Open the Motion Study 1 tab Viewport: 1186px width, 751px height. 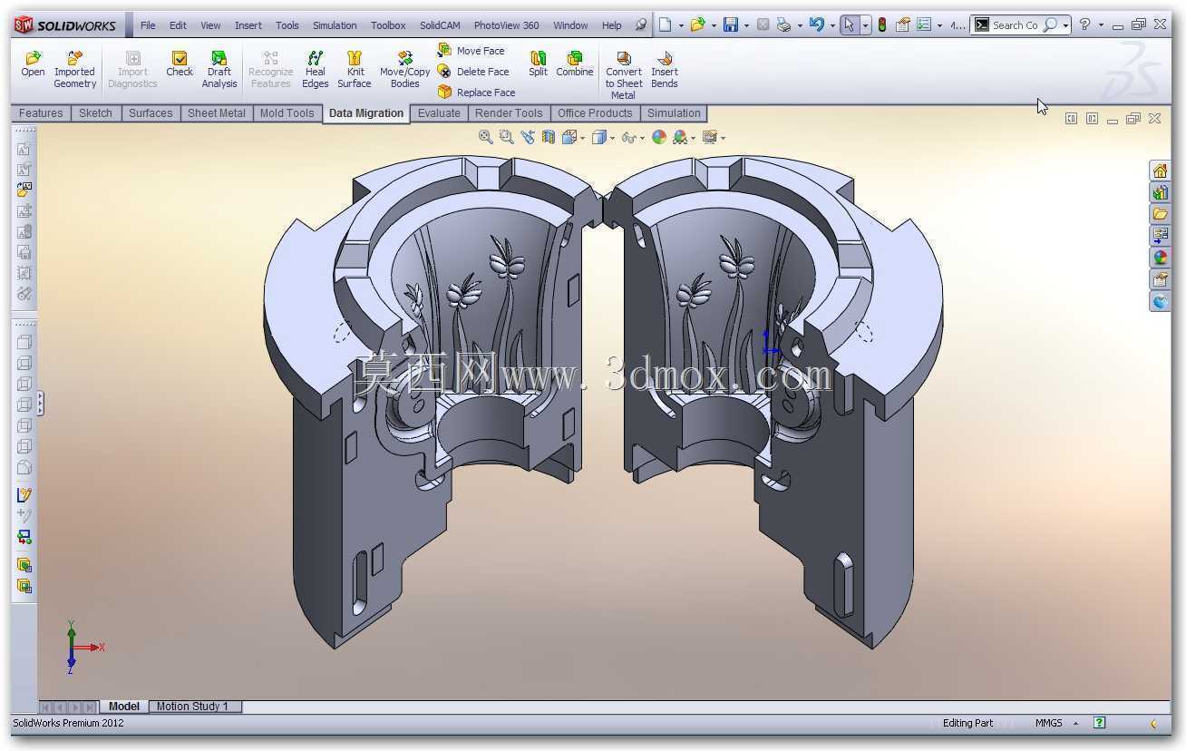click(193, 707)
